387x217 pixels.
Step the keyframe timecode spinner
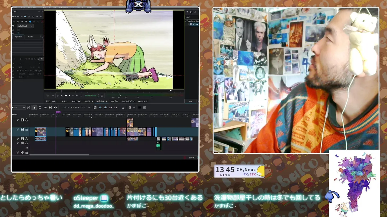[x=38, y=59]
